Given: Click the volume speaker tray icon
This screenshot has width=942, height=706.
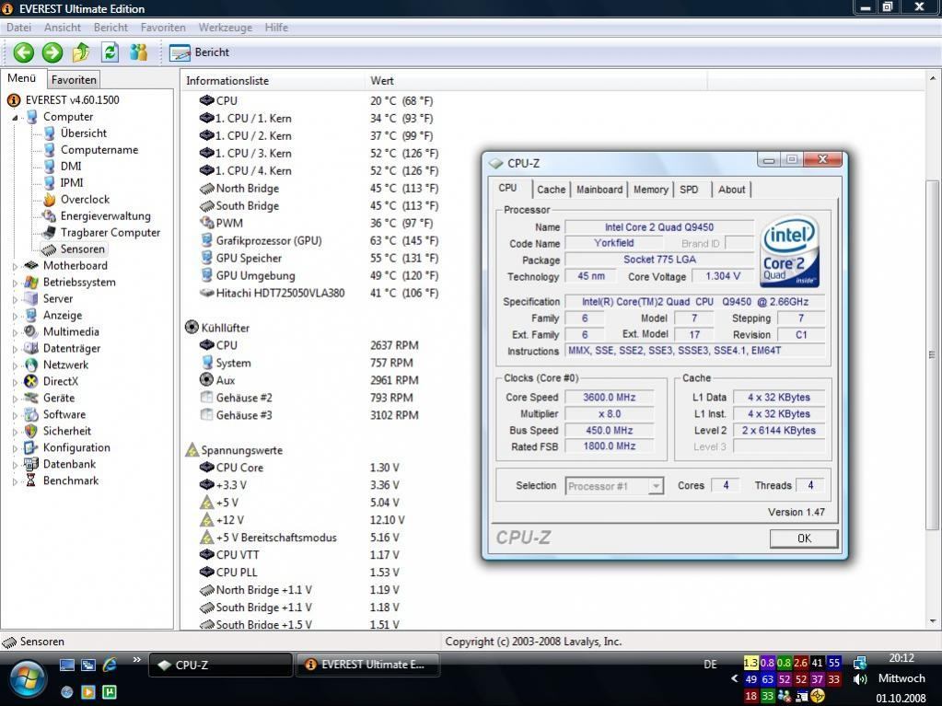Looking at the screenshot, I should pos(860,679).
